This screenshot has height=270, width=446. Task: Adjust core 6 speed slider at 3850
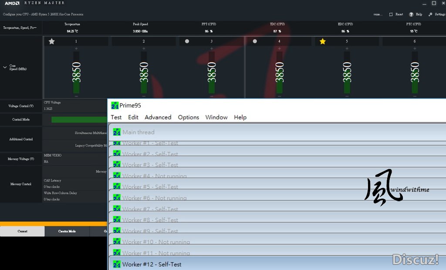pos(415,73)
